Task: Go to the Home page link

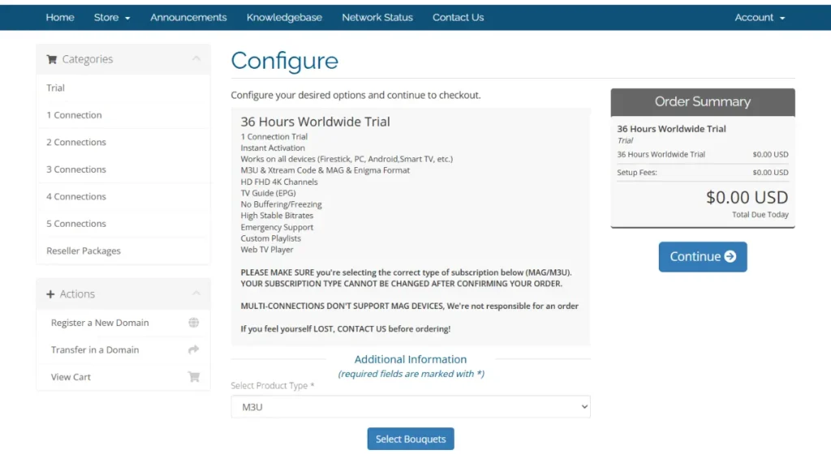Action: [x=60, y=18]
